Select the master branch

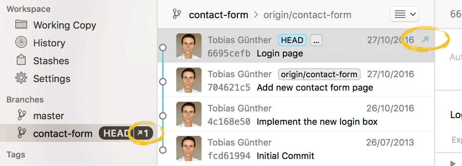(x=48, y=115)
